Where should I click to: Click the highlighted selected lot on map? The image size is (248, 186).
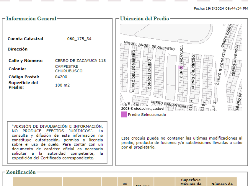[181, 67]
